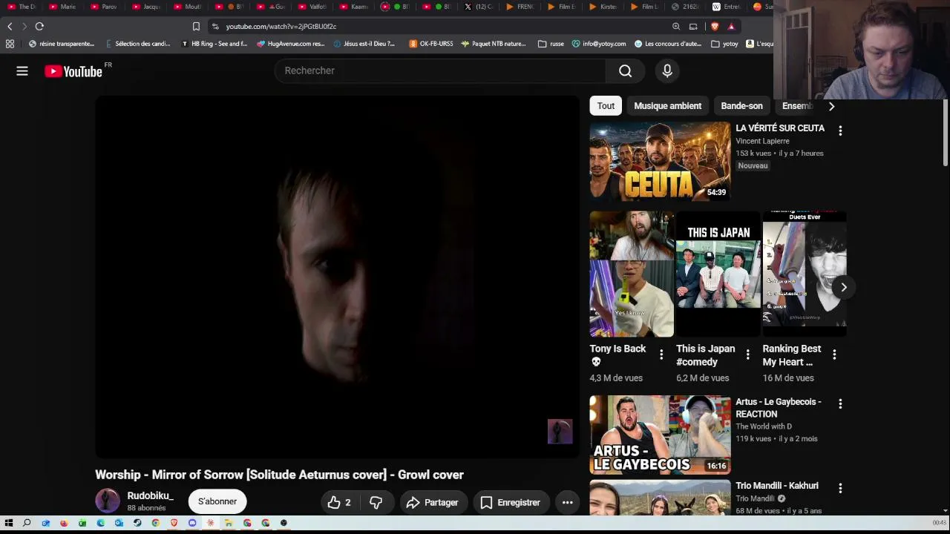Open the Windows Start menu

point(9,523)
